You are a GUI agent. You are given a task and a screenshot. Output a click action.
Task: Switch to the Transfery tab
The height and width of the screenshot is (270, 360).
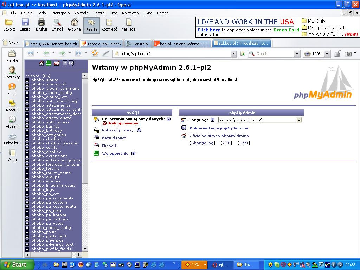(x=138, y=44)
